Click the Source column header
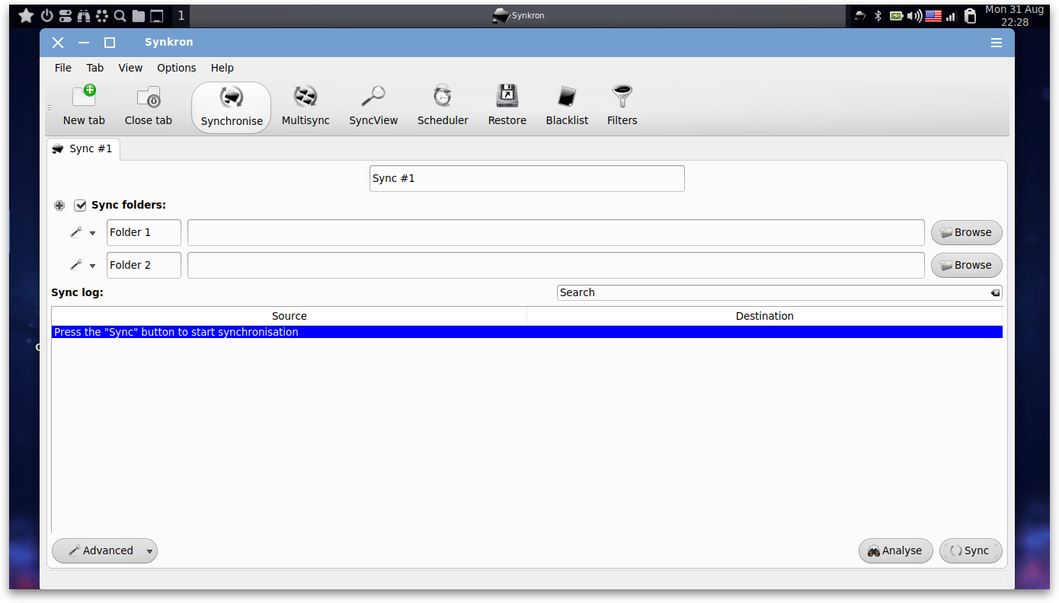 click(x=290, y=316)
